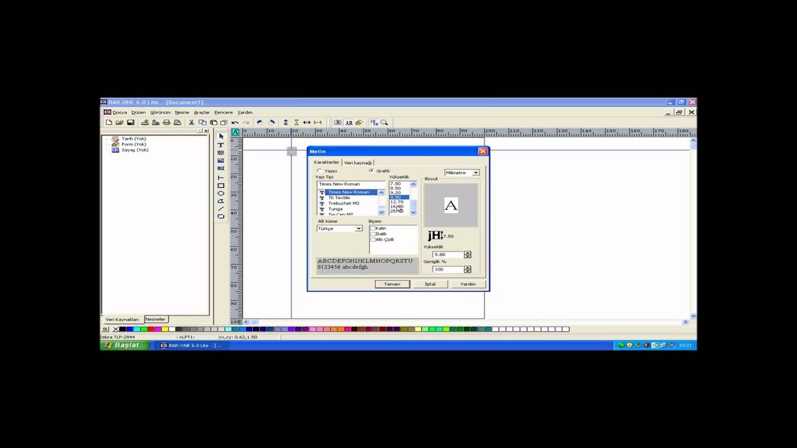This screenshot has height=448, width=797.
Task: Click the horizontal double-arrow alignment icon
Action: tap(306, 123)
